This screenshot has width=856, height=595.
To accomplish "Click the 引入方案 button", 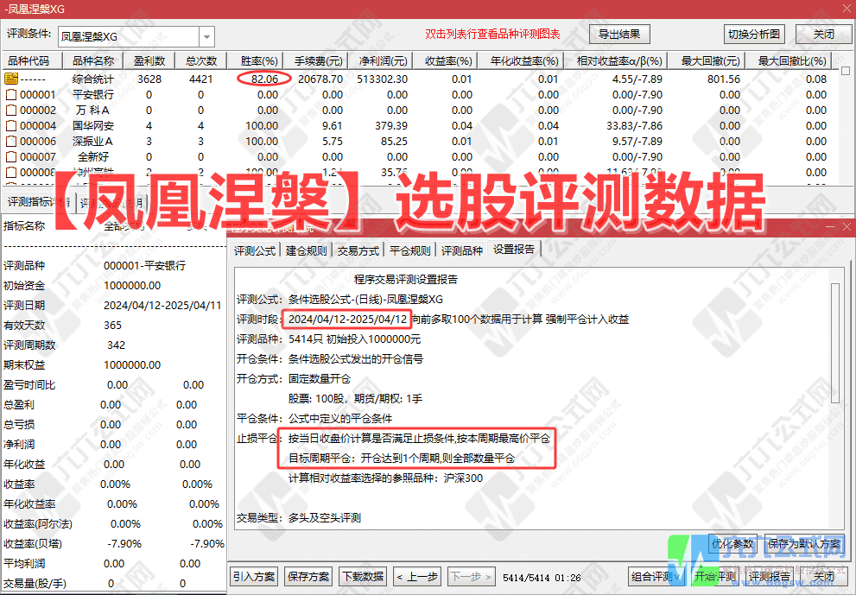I will [x=253, y=577].
